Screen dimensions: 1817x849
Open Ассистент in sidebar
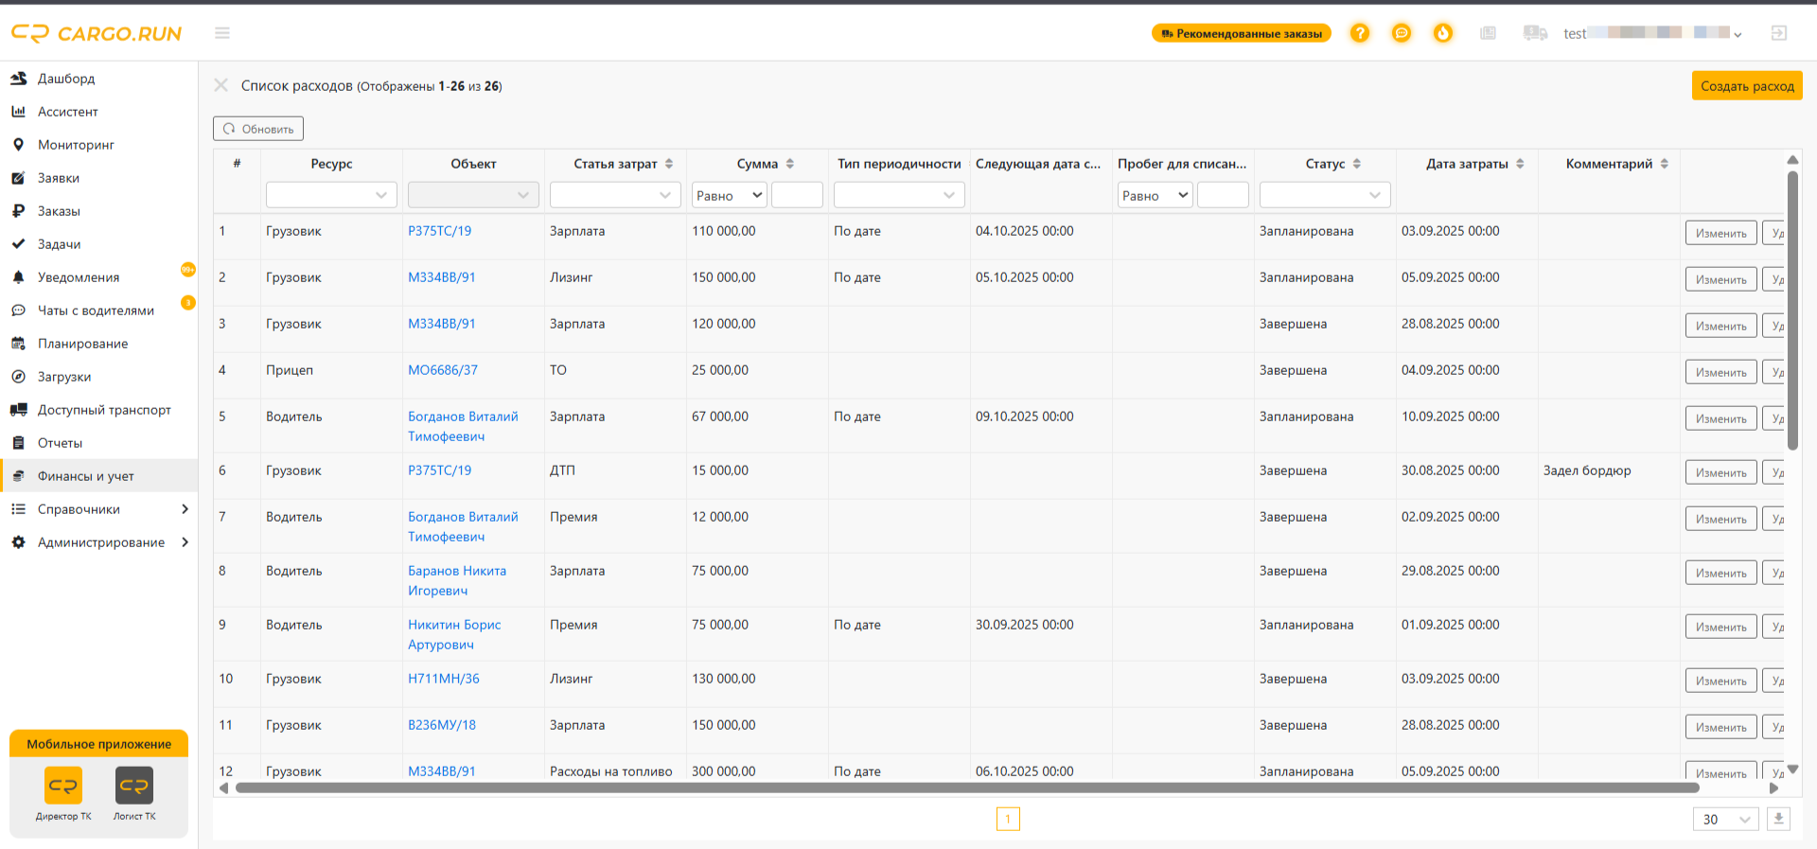(x=98, y=112)
